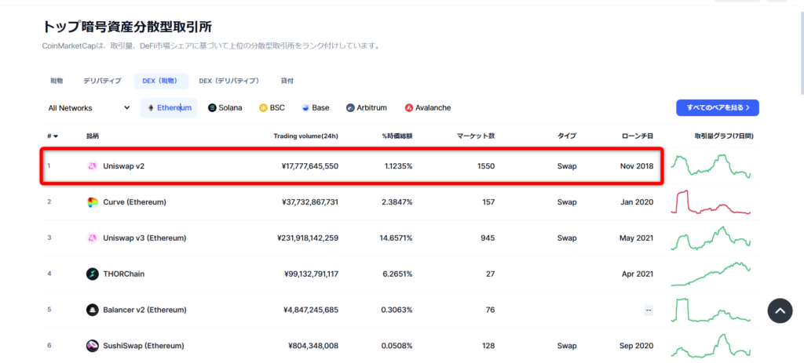Viewport: 804px width, 363px height.
Task: Toggle the Base network filter
Action: (316, 108)
